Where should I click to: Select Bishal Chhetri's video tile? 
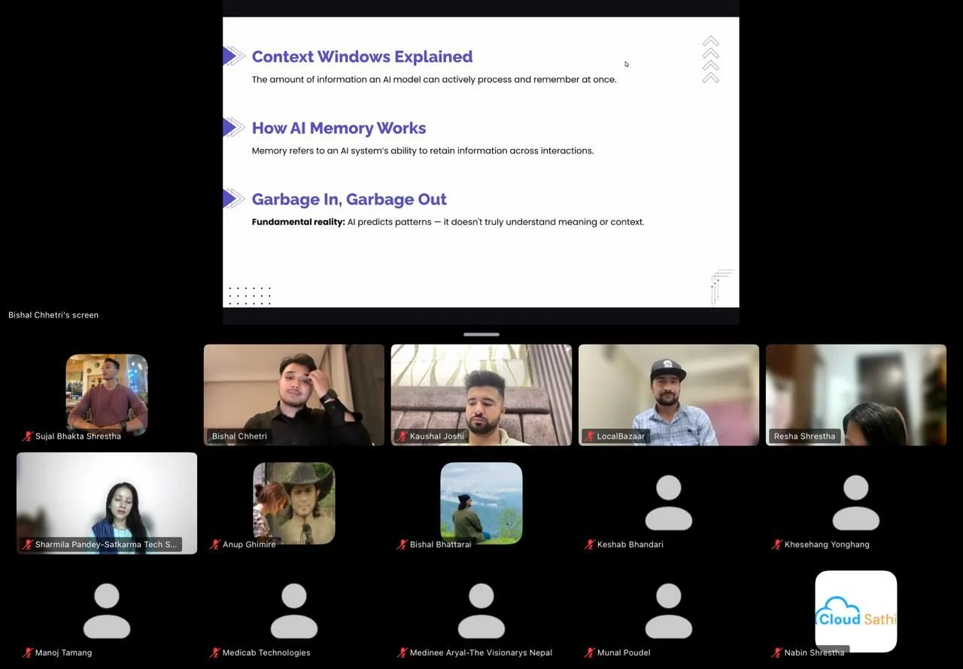[x=294, y=395]
